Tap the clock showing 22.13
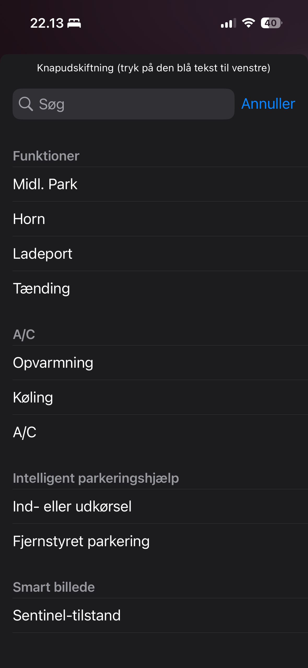 47,23
